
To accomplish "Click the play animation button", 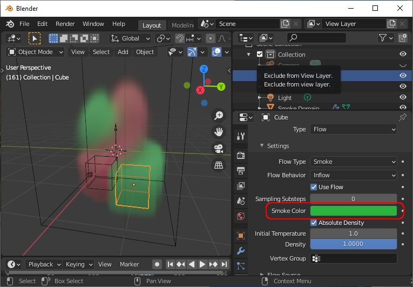I will click(x=202, y=264).
